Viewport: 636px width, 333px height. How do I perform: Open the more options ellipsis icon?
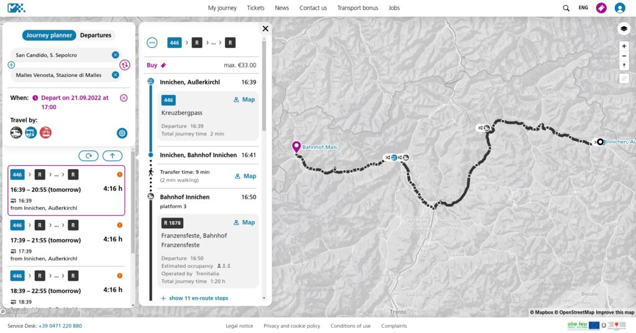152,43
